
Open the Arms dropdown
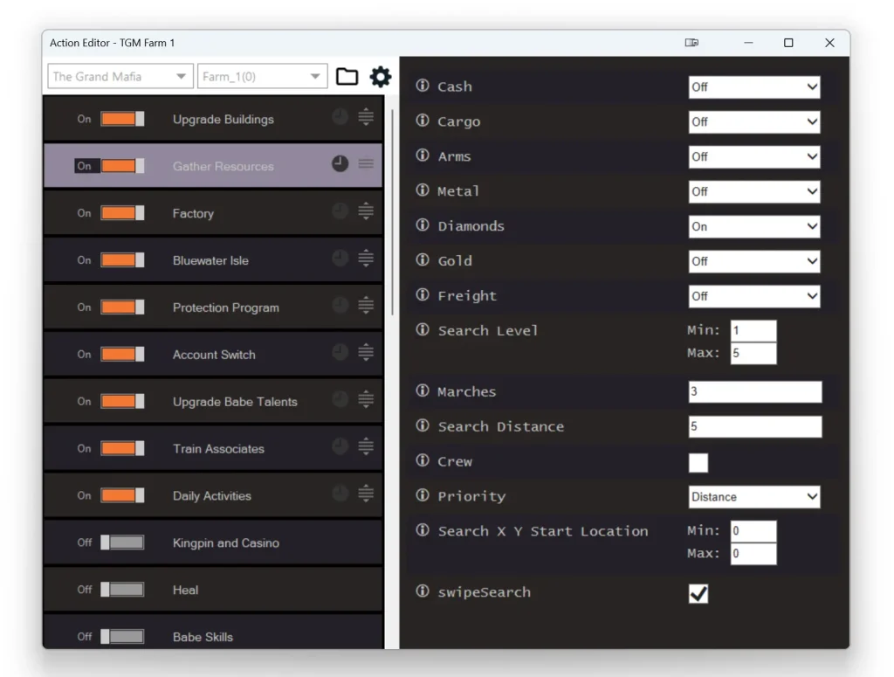[753, 156]
